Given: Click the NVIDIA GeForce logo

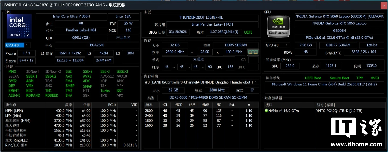Looking at the screenshot, I should click(x=279, y=26).
